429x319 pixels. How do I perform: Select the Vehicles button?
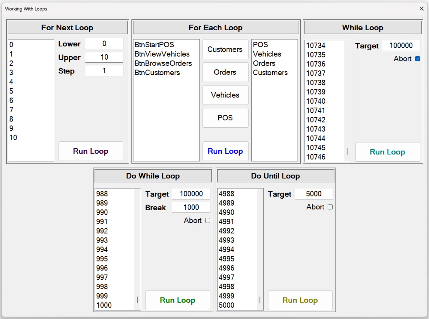(x=225, y=95)
